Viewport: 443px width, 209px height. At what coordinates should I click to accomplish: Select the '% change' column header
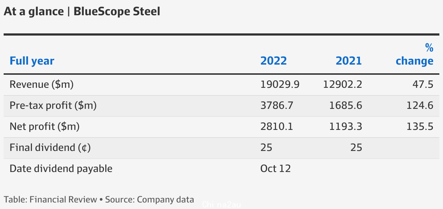pos(414,54)
